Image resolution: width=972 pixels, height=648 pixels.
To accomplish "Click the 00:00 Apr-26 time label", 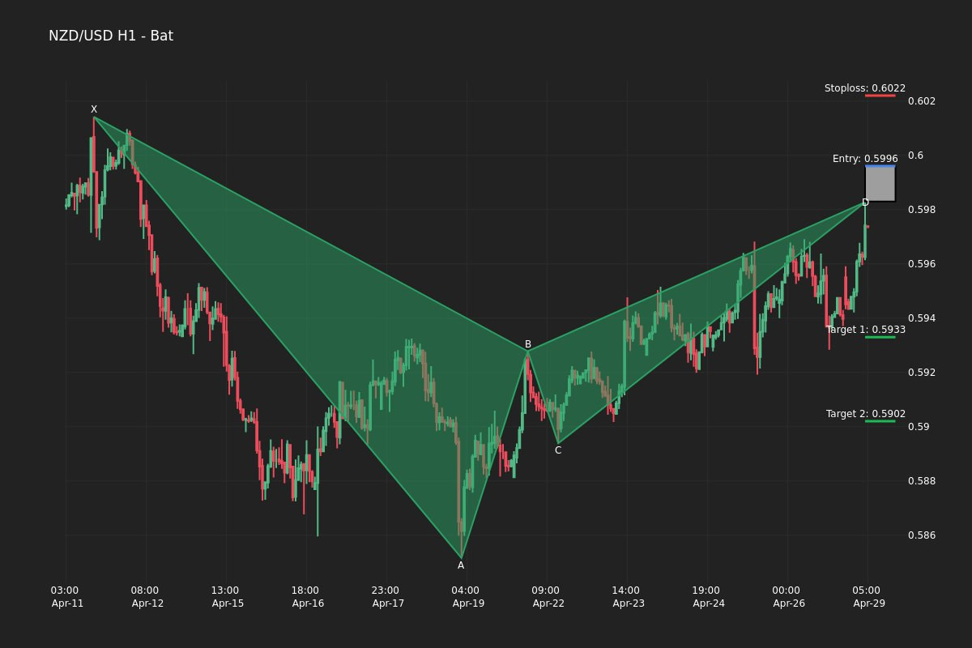I will tap(787, 597).
